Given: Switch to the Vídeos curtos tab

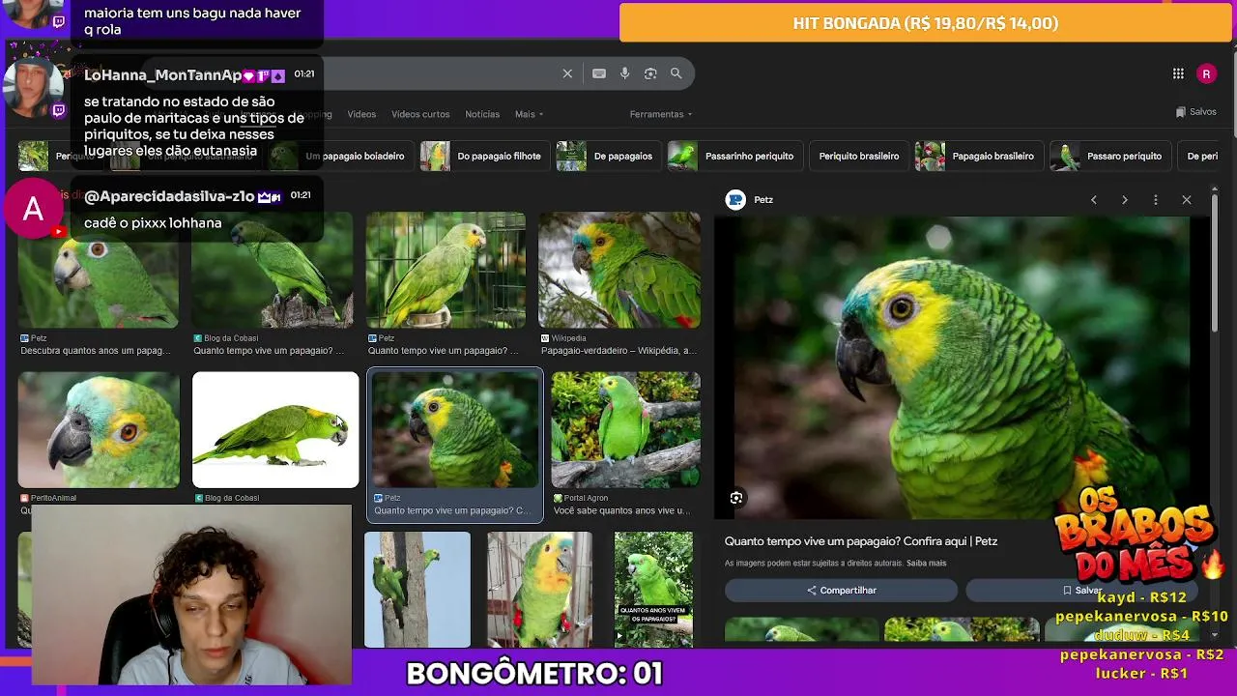Looking at the screenshot, I should point(420,114).
